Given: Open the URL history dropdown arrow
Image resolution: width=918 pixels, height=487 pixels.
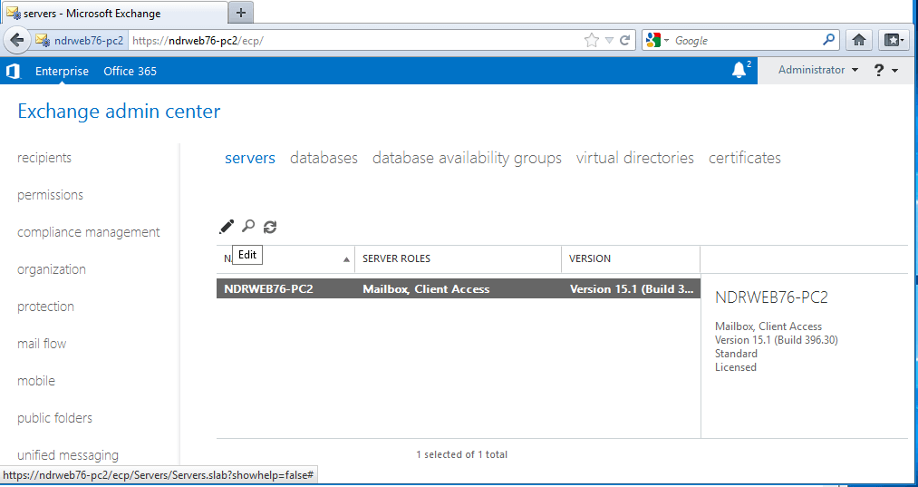Looking at the screenshot, I should point(610,41).
